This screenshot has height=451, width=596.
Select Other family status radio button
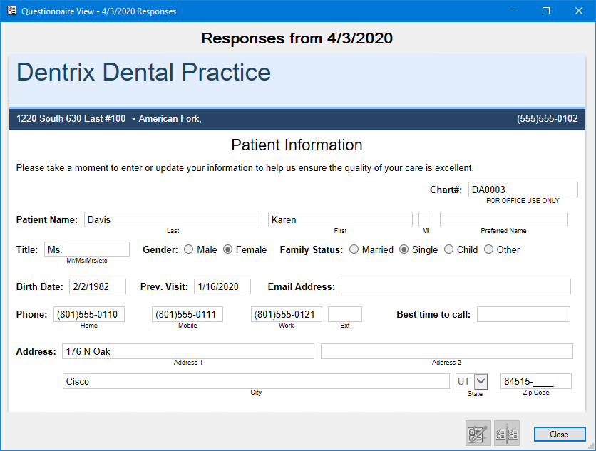pos(489,249)
